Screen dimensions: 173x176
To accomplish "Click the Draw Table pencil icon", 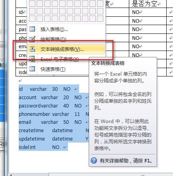I will (32, 39).
